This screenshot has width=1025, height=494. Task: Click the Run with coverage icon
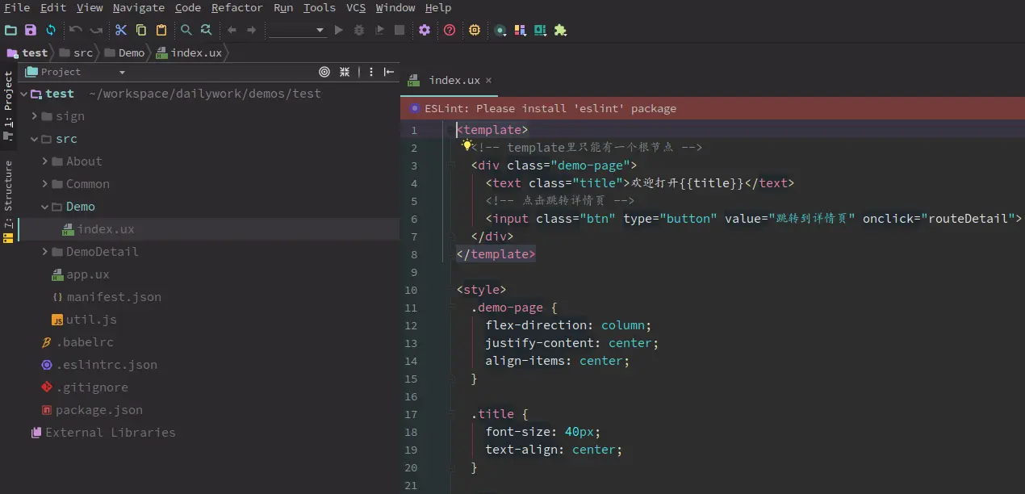pos(379,30)
